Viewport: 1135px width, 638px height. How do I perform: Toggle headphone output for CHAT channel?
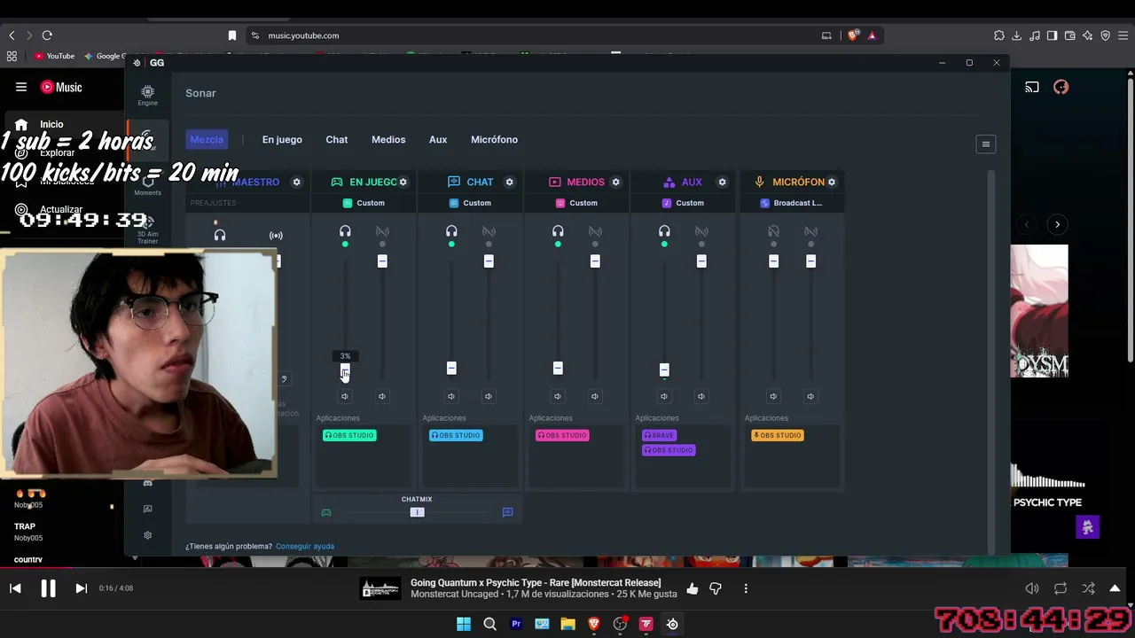[x=451, y=232]
